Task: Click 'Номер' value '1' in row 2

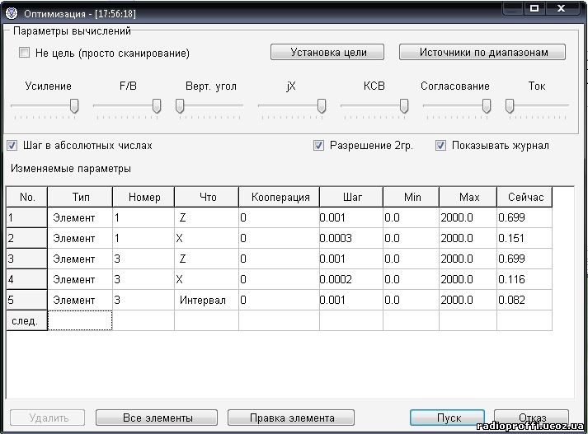Action: 143,238
